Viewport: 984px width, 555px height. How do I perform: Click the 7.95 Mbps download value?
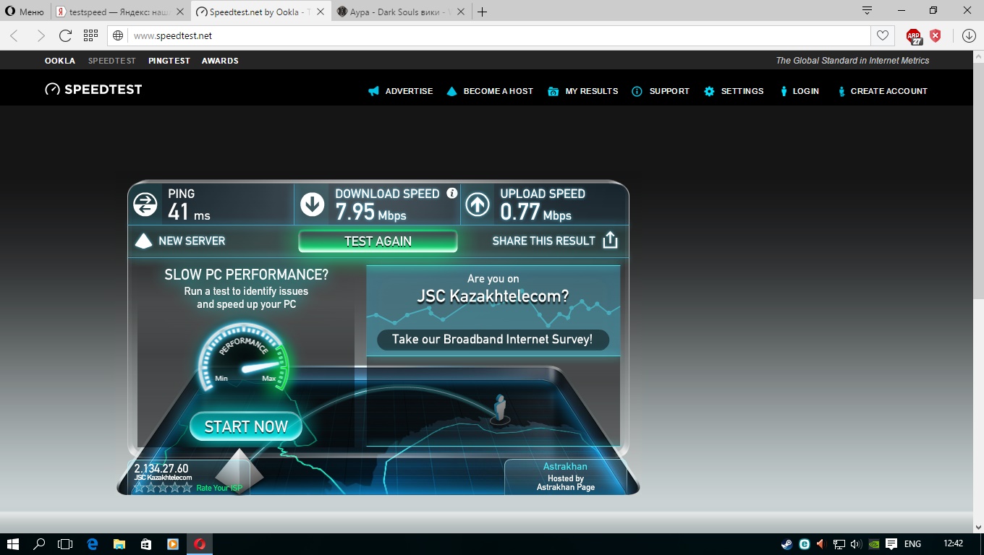tap(370, 212)
